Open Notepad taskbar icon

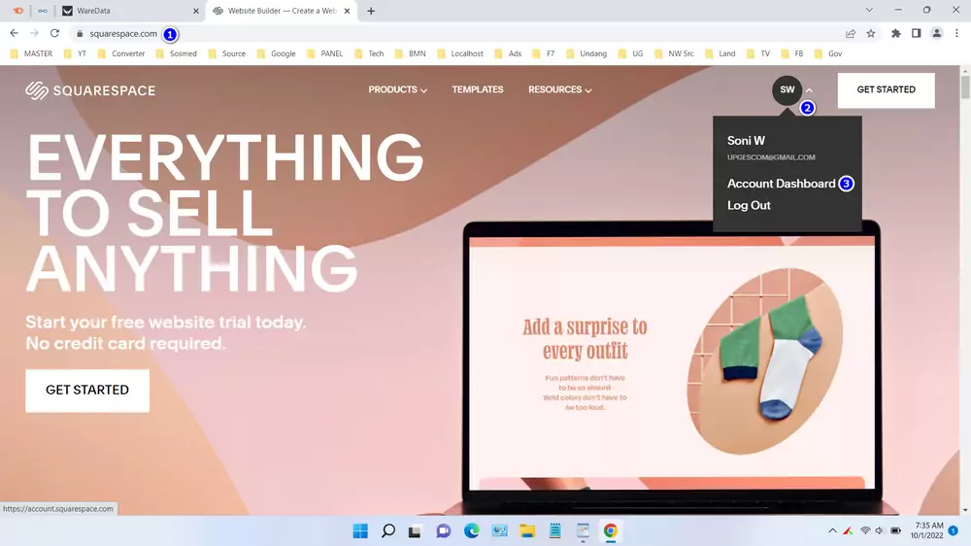pos(554,530)
